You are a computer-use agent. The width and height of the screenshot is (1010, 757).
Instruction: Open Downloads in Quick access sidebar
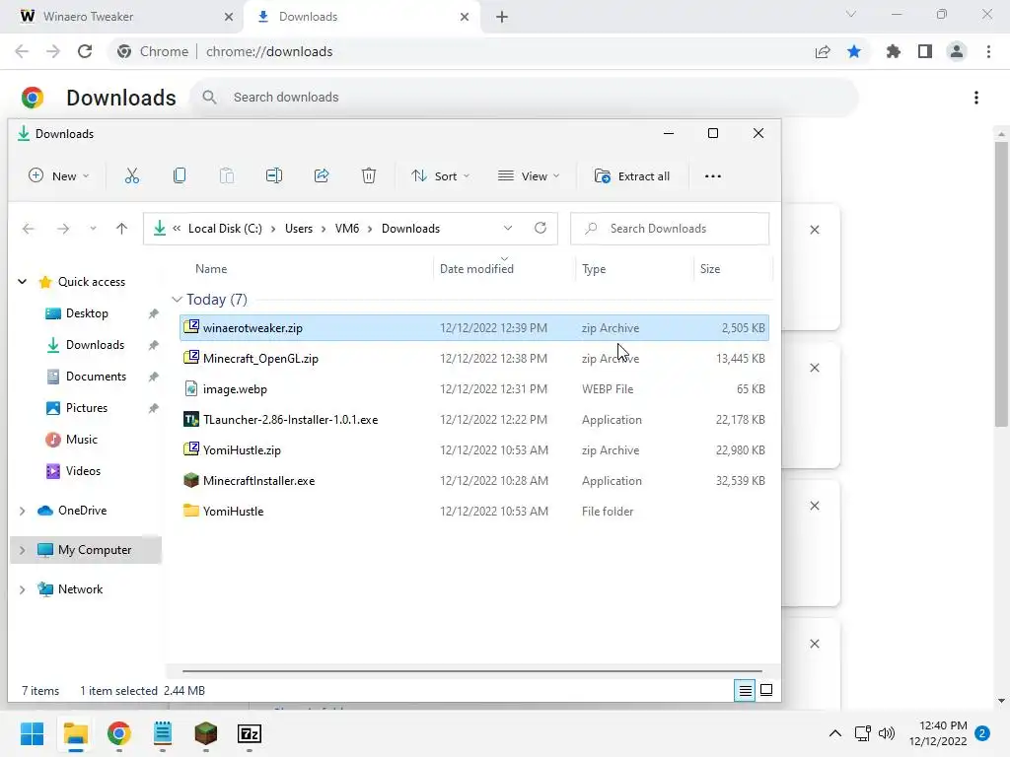94,345
